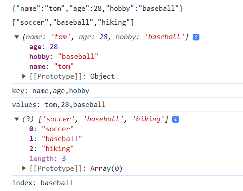
Task: Click the array preview (3) ['soccer', ...]
Action: point(95,119)
